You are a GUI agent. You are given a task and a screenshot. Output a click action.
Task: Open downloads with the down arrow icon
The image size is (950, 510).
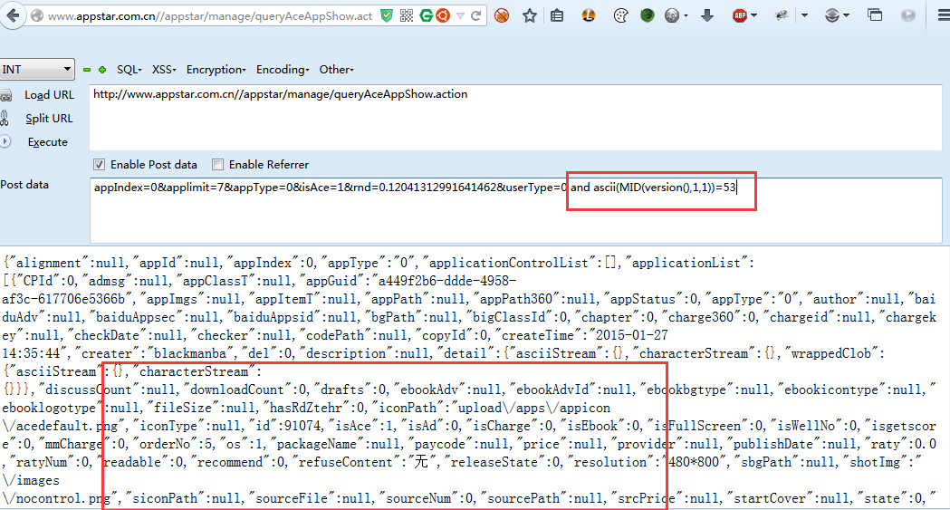(x=707, y=15)
